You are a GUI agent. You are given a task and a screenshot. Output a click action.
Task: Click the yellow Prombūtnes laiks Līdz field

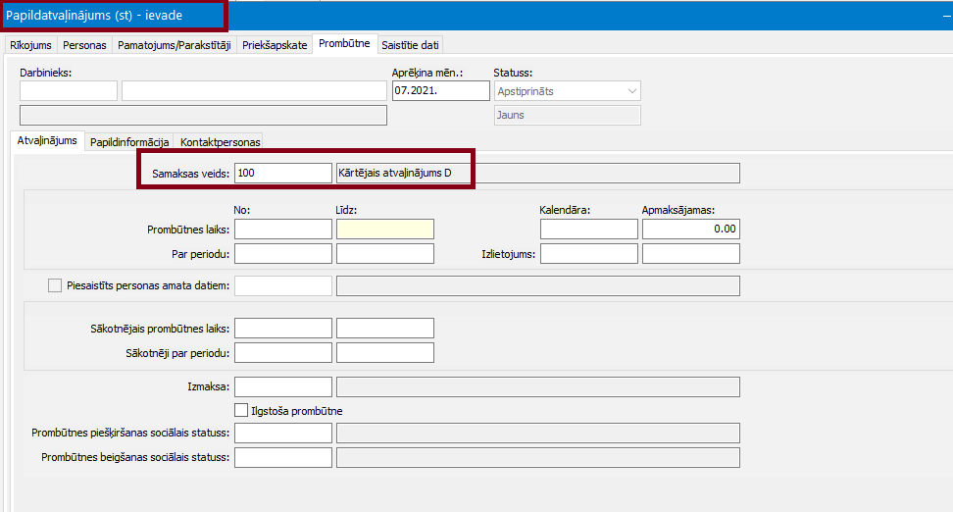point(384,230)
